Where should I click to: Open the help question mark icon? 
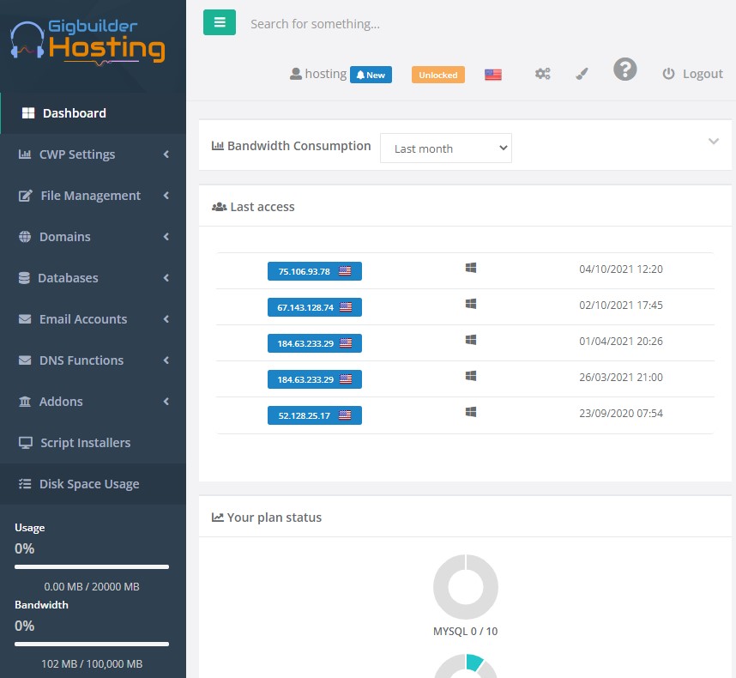[x=624, y=70]
